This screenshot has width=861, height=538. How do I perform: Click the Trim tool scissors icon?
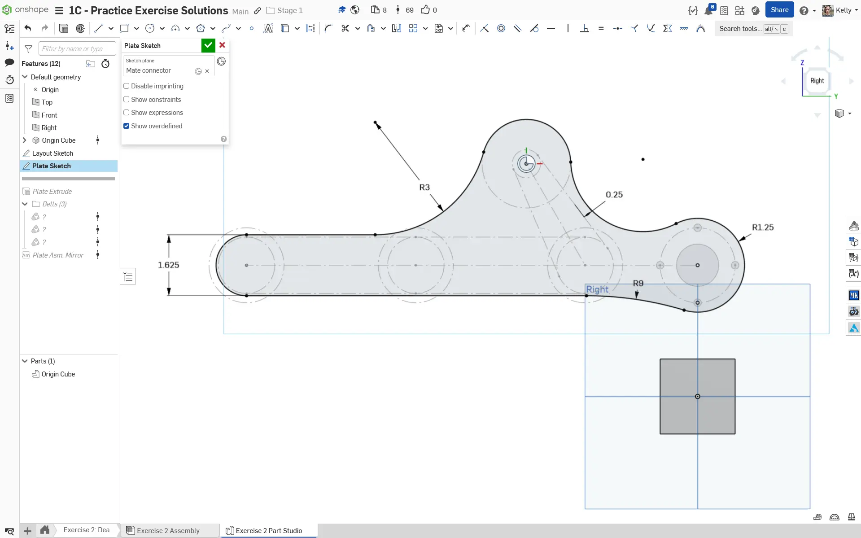point(345,28)
